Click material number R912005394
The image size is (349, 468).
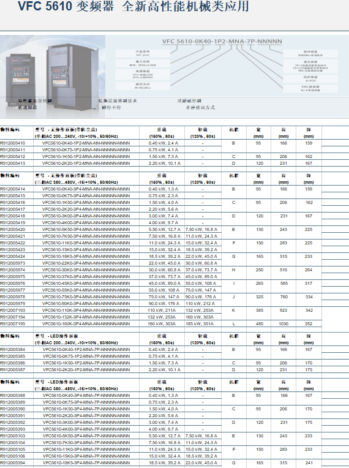click(x=13, y=463)
